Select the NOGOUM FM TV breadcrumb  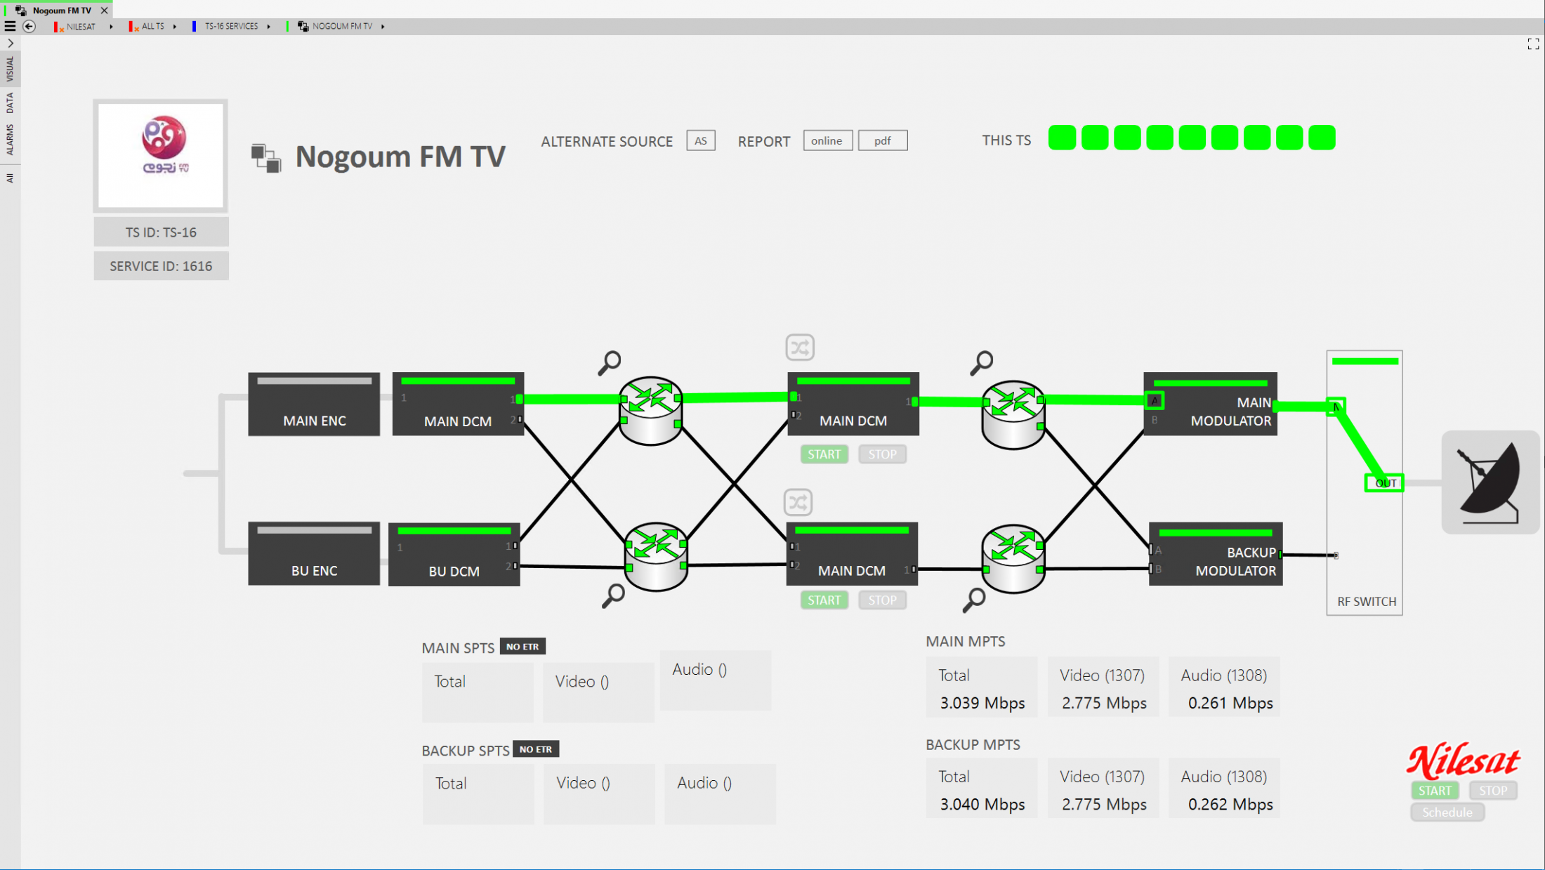tap(342, 27)
